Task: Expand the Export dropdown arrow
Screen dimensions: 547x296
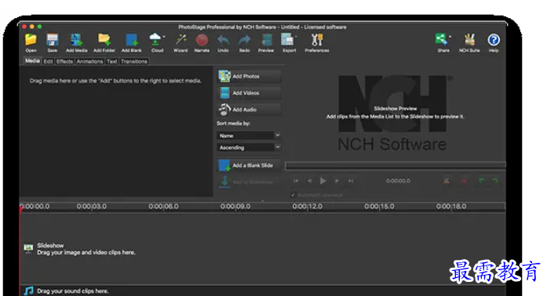Action: pos(296,37)
